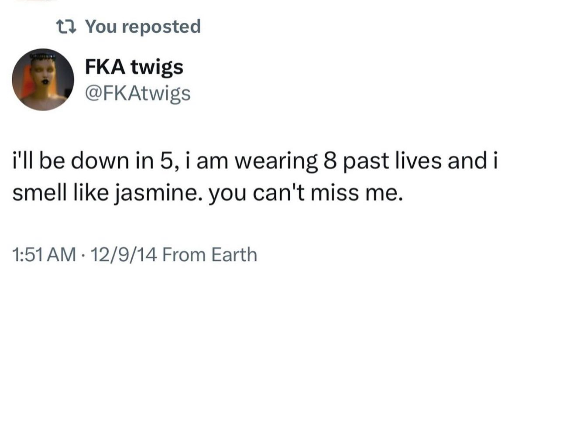
Task: Click the tweet line starting "smell like"
Action: pyautogui.click(x=206, y=192)
